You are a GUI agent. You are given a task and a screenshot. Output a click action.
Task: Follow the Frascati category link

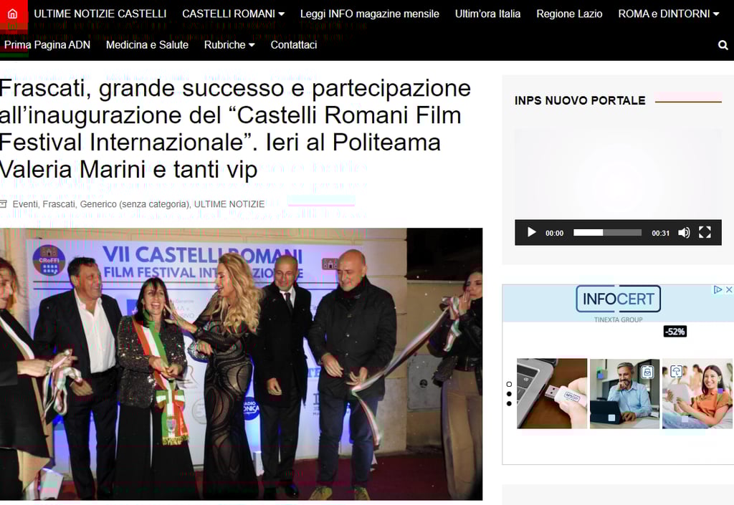pyautogui.click(x=59, y=204)
